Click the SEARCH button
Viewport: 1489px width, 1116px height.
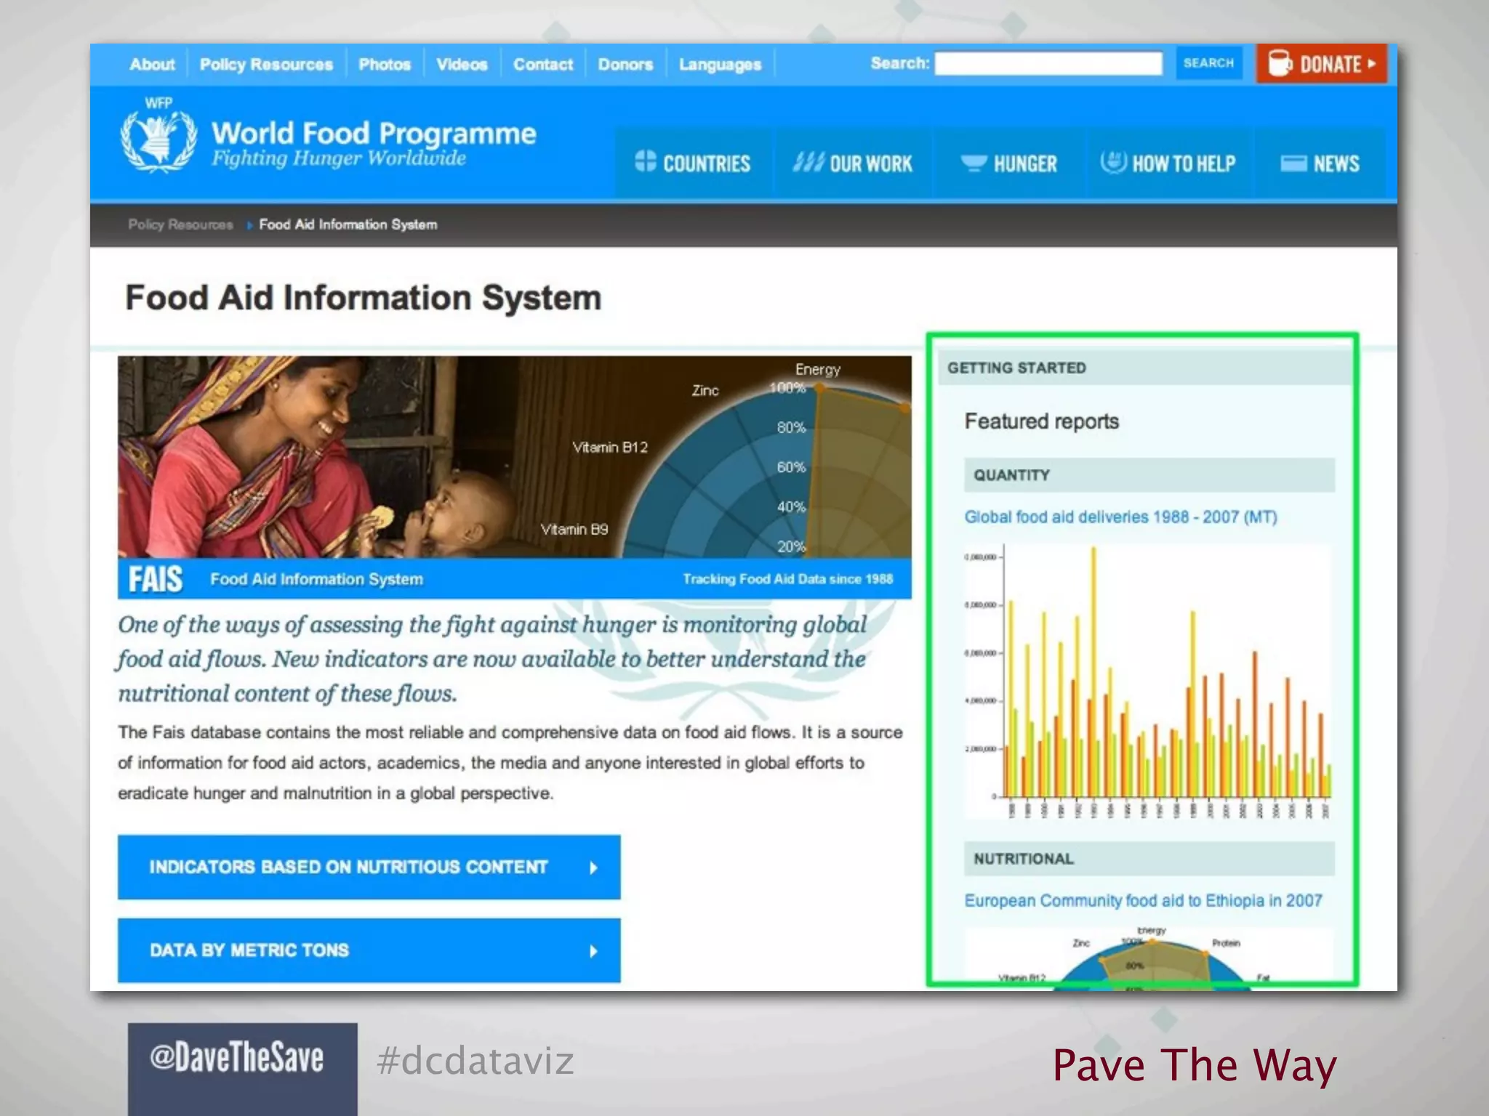[x=1208, y=63]
